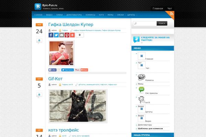The image size is (206, 137).
Task: Open the ЦИТАТЫ navigation item
Action: click(x=131, y=15)
